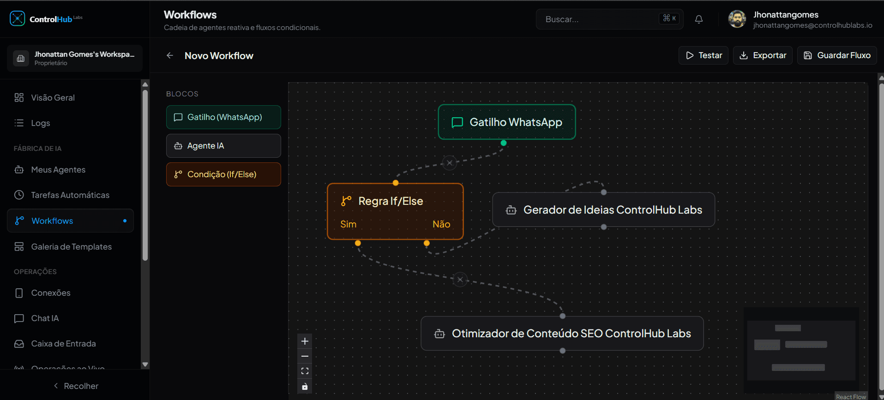Image resolution: width=884 pixels, height=400 pixels.
Task: Click the Gatilho WhatsApp output handle
Action: 504,143
